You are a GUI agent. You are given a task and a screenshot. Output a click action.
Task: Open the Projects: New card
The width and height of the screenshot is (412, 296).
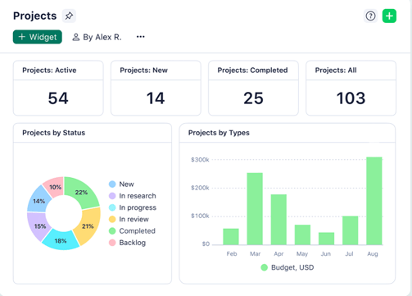[x=156, y=88]
